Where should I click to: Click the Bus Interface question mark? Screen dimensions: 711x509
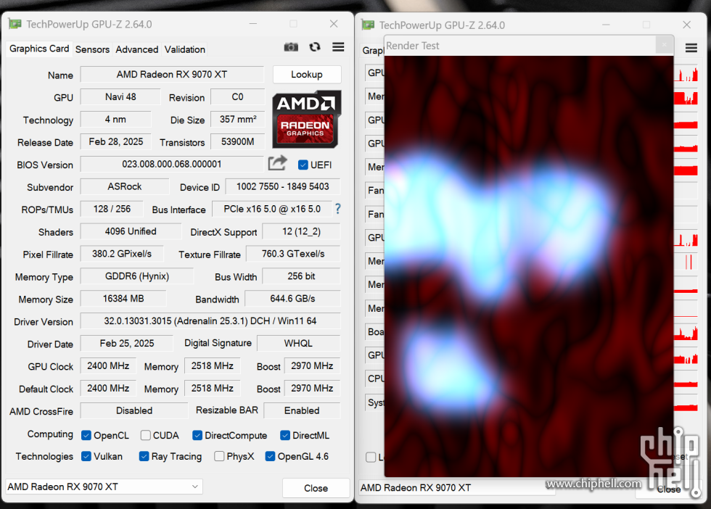(338, 209)
